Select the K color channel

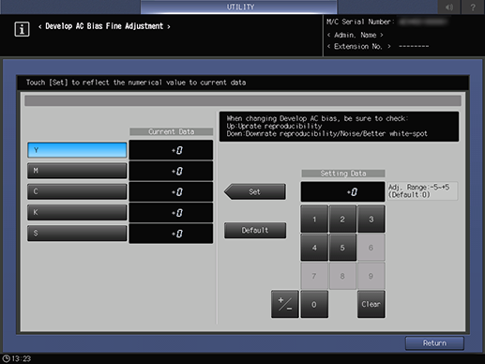coord(77,212)
